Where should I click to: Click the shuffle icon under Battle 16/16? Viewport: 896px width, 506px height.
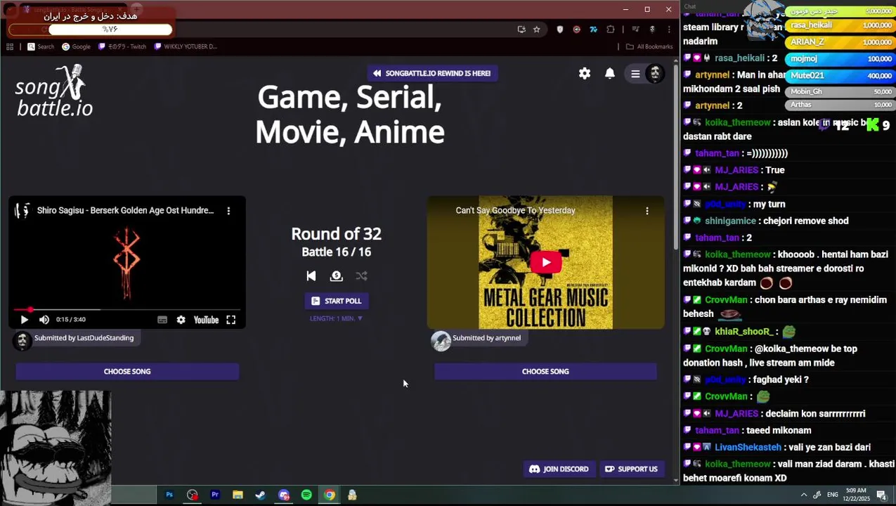coord(361,276)
